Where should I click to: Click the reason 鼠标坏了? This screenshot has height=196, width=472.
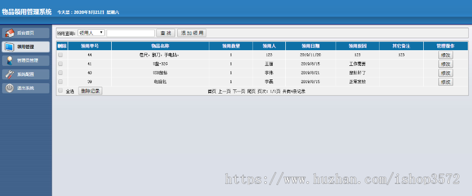358,73
